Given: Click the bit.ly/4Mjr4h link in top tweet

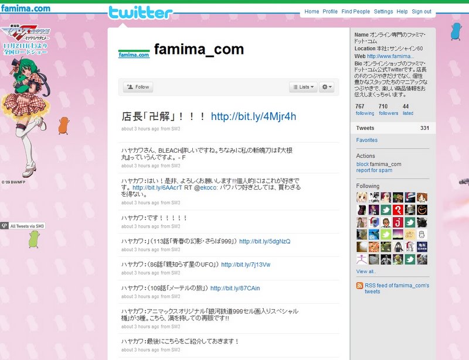Looking at the screenshot, I should pyautogui.click(x=253, y=116).
